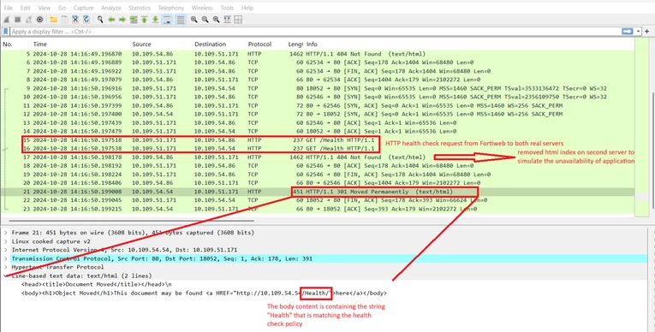Open a capture file
This screenshot has width=655, height=332.
[x=53, y=19]
